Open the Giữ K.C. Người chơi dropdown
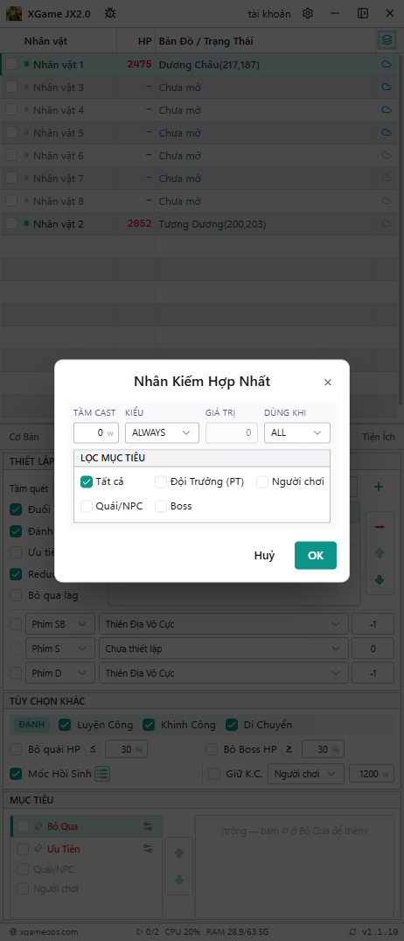This screenshot has height=941, width=404. coord(306,774)
